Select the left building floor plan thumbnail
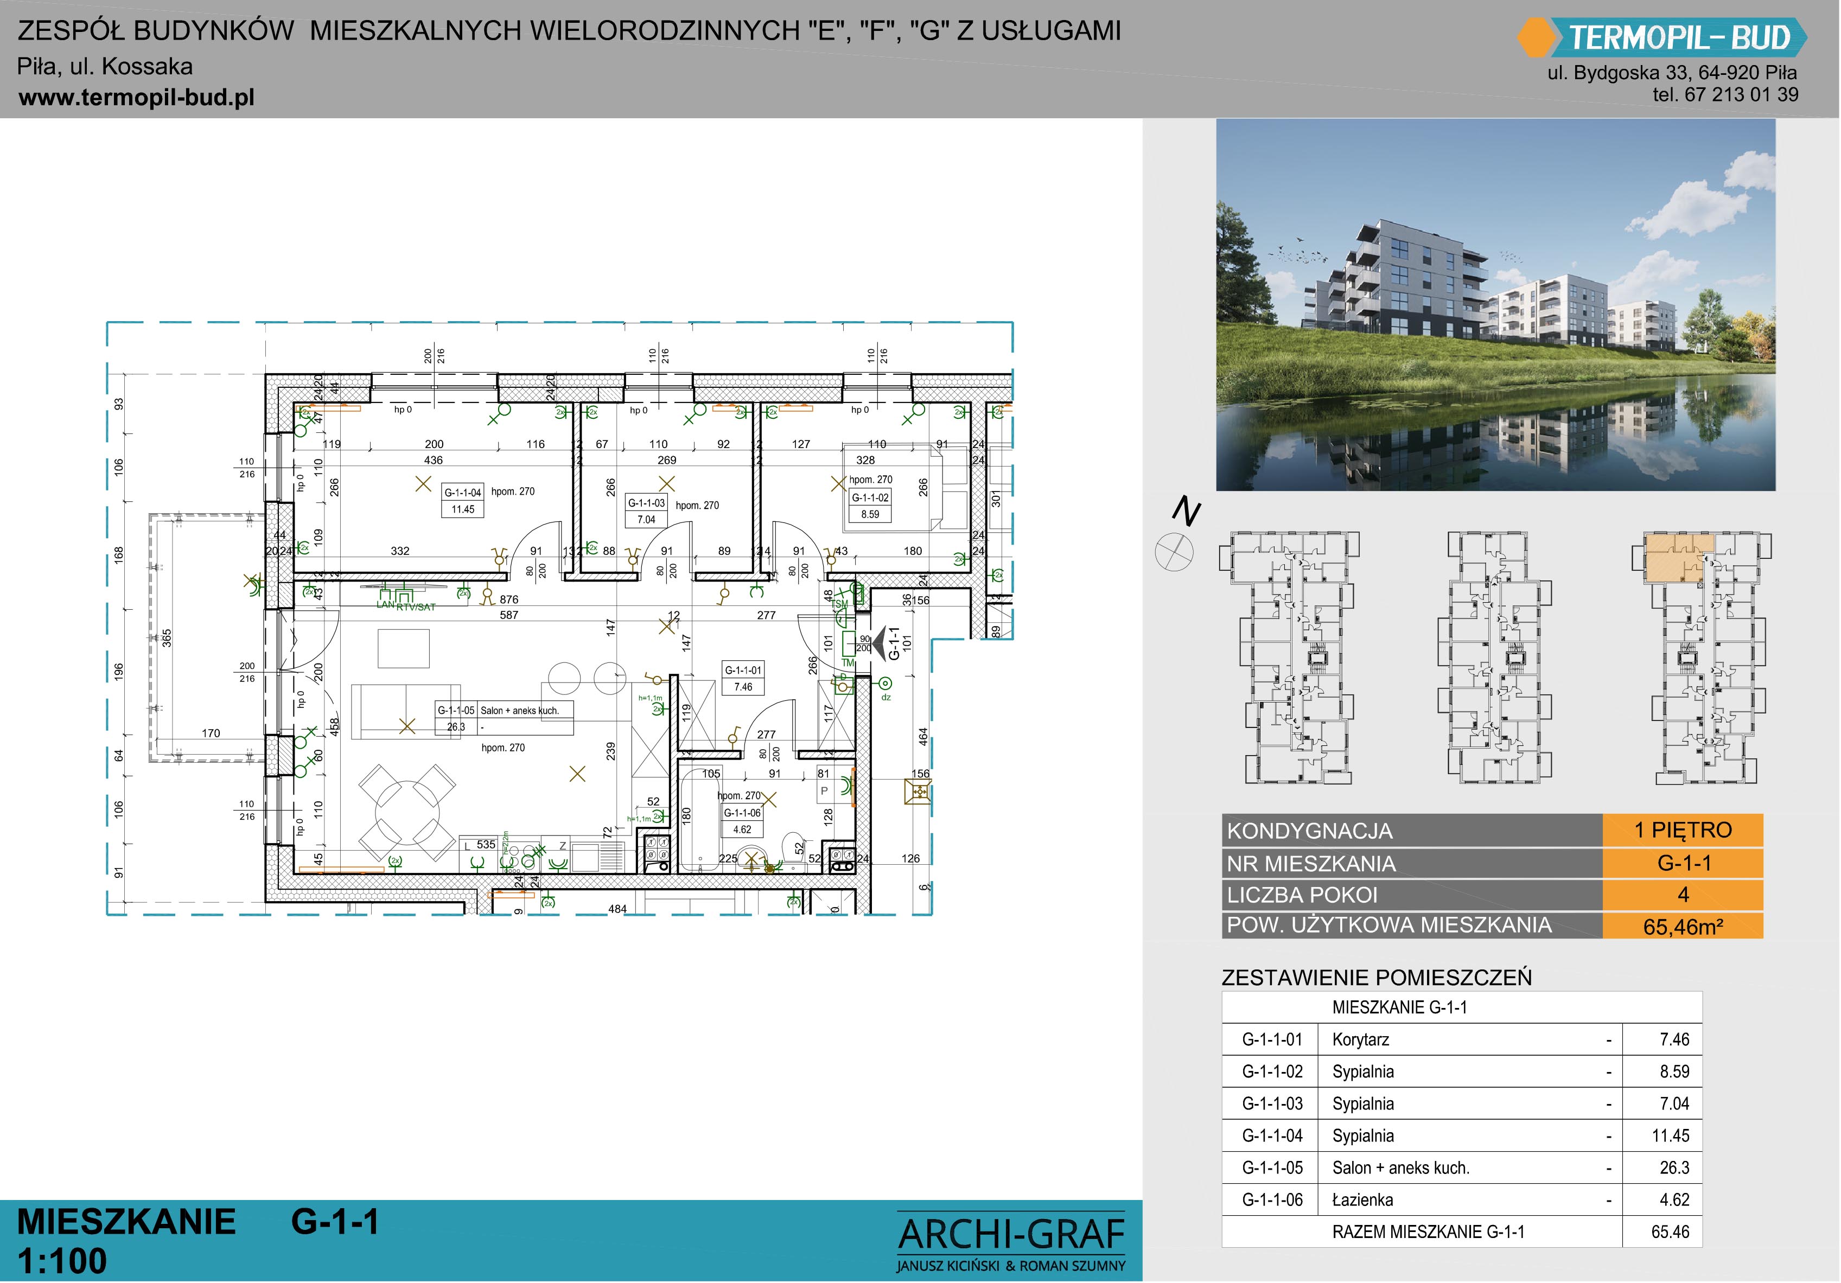Viewport: 1841px width, 1283px height. 1289,658
